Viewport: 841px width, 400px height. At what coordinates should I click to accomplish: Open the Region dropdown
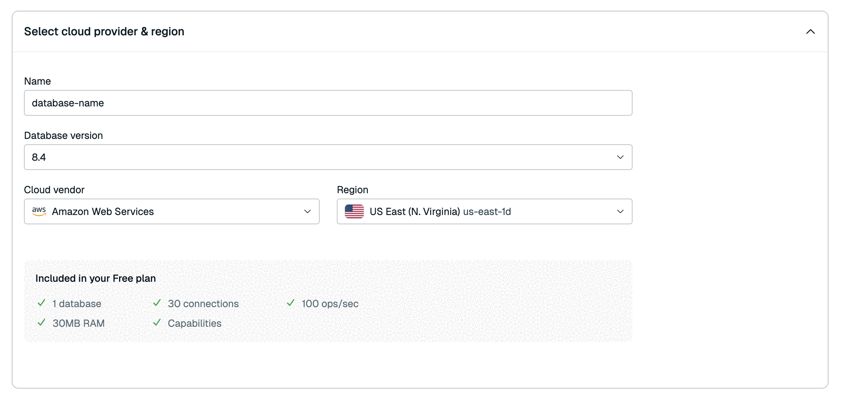(x=485, y=211)
